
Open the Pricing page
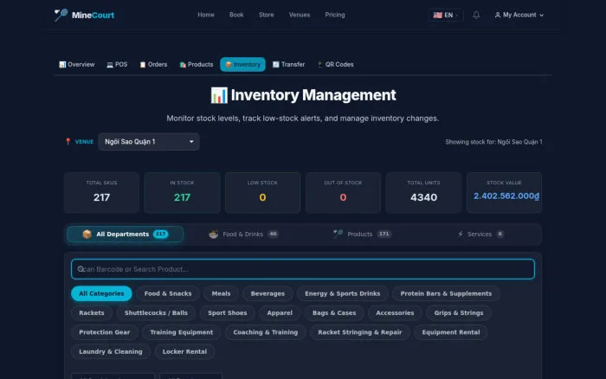335,15
